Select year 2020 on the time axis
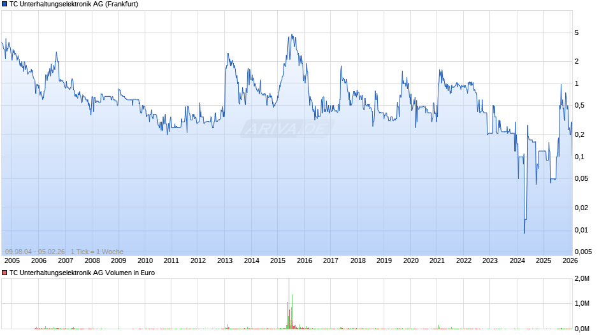 point(410,260)
